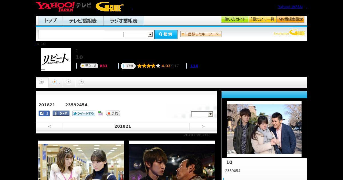Screen dimensions: 343x180
Task: Click the 見たい! add button
Action: [x=89, y=66]
